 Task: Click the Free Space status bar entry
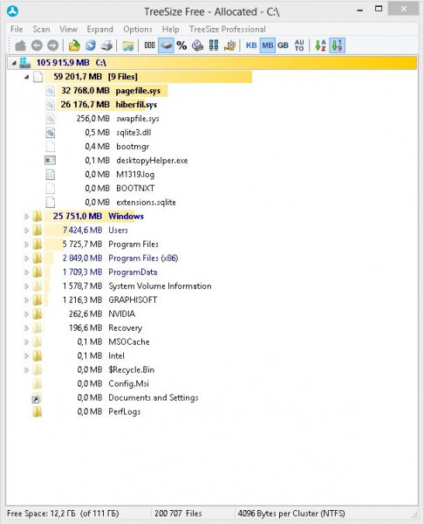point(63,514)
